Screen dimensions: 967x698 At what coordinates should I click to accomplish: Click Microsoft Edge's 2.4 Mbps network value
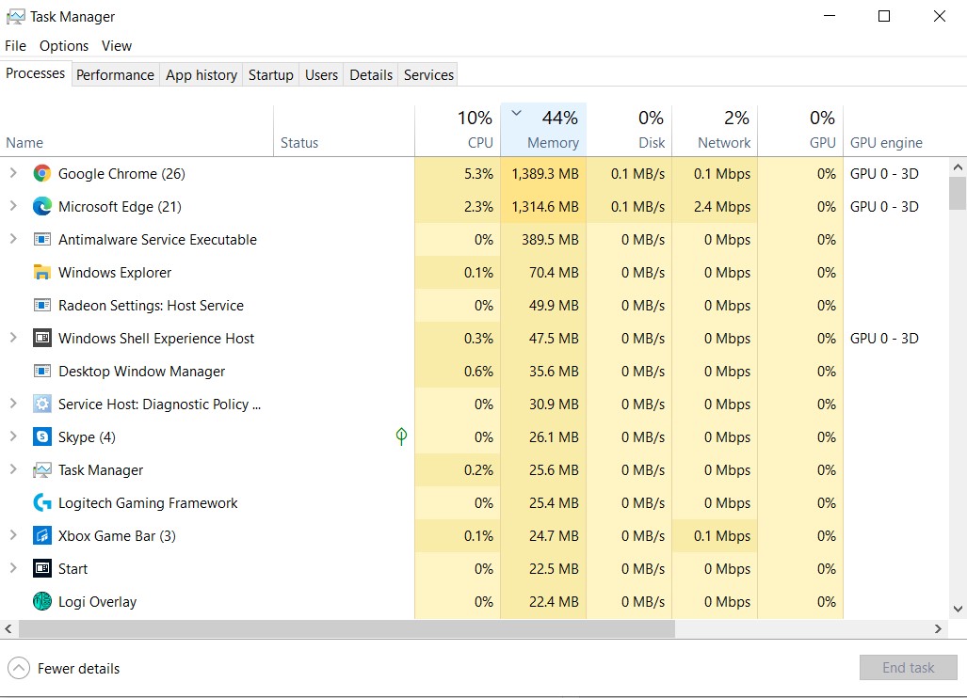coord(722,206)
